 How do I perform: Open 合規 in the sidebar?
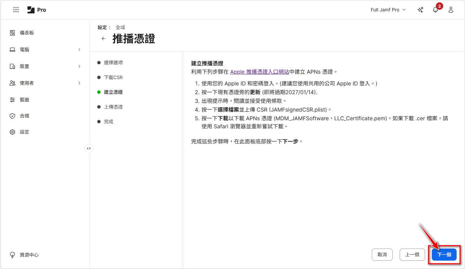click(x=24, y=116)
